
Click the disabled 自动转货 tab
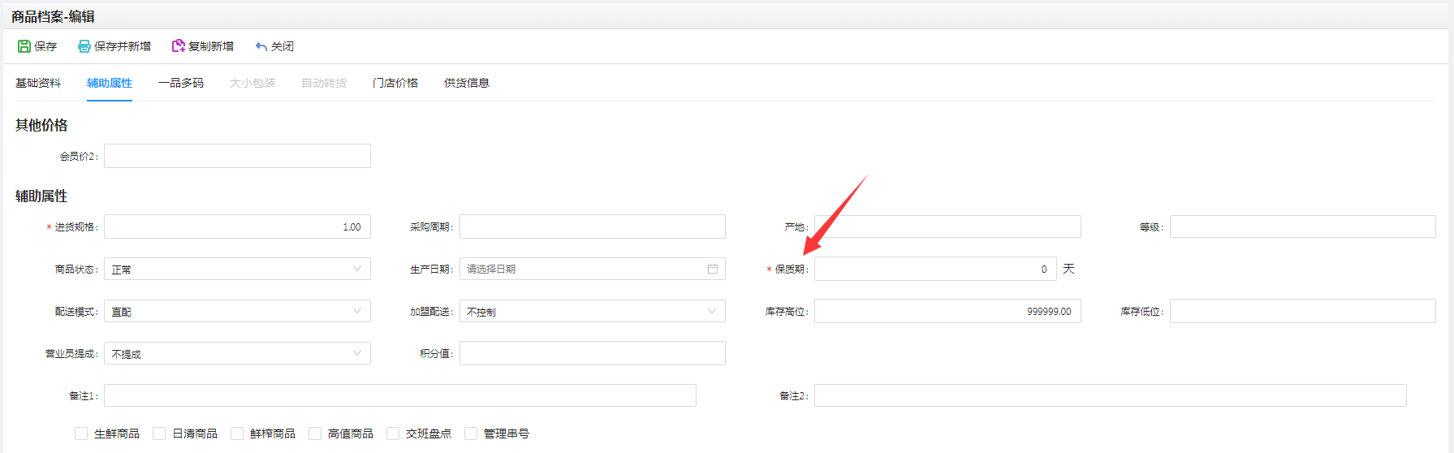[x=324, y=83]
